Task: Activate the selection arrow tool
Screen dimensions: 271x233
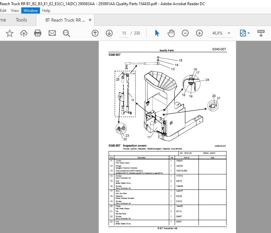Action: pyautogui.click(x=157, y=33)
